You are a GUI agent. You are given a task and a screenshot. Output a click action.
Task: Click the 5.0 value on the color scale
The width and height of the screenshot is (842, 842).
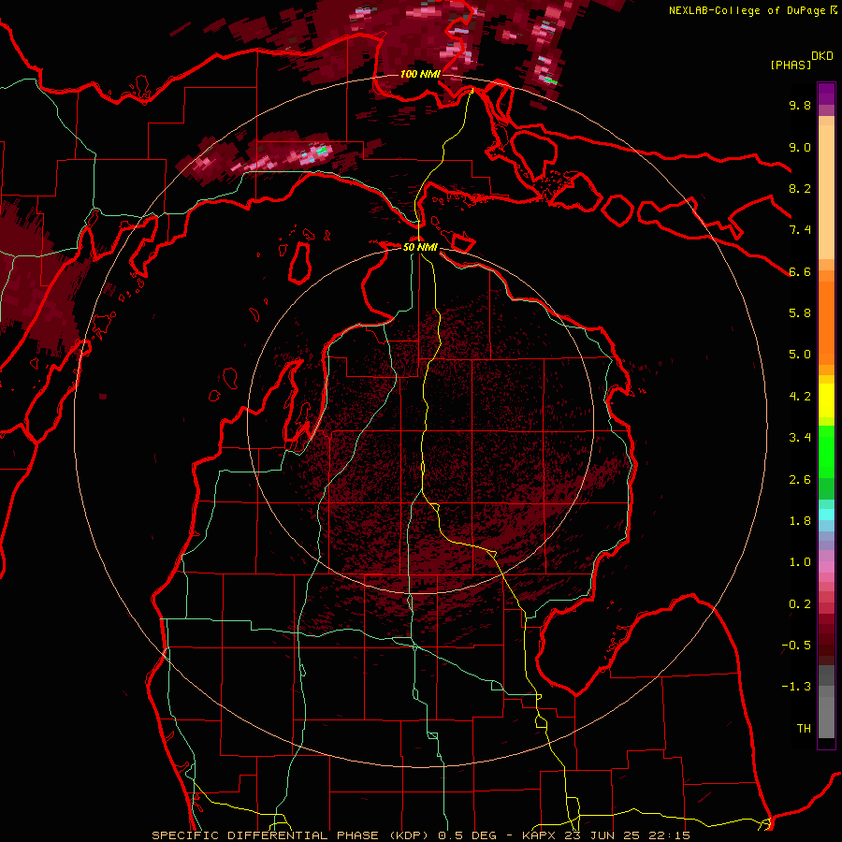pos(800,355)
